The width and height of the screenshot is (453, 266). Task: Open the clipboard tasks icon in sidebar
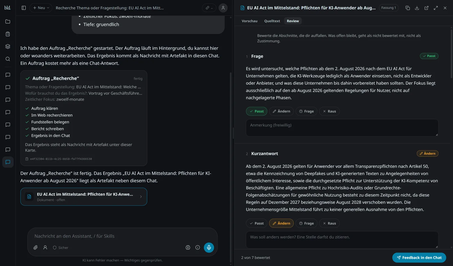point(8,34)
